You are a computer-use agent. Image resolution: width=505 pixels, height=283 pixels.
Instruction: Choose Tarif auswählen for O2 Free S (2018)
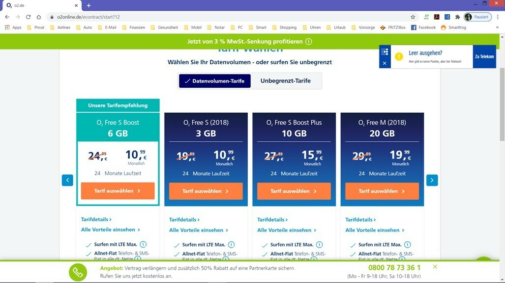tap(206, 191)
